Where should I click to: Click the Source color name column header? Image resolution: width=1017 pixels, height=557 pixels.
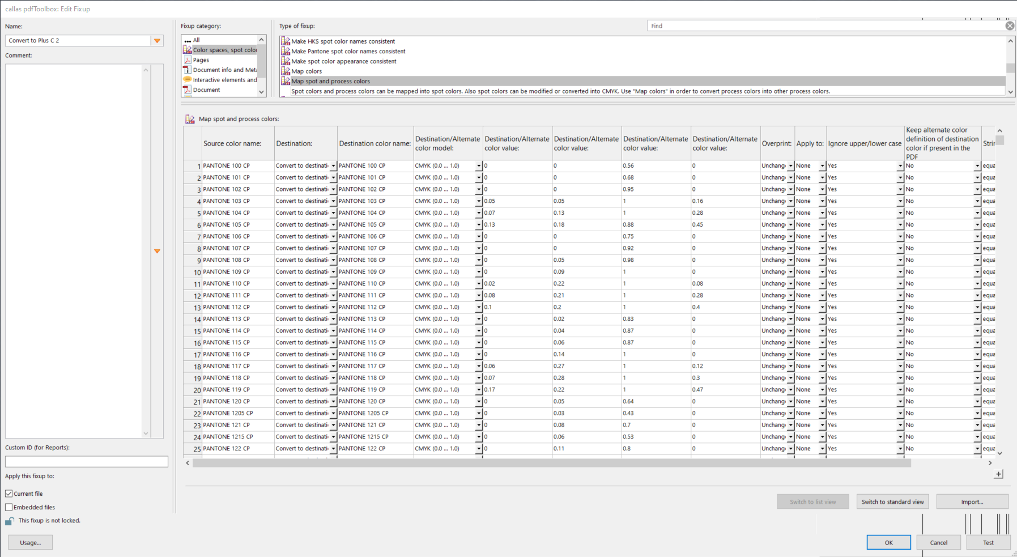tap(238, 143)
